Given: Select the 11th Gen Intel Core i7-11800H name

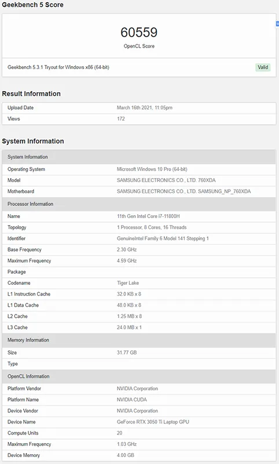Looking at the screenshot, I should click(x=148, y=216).
